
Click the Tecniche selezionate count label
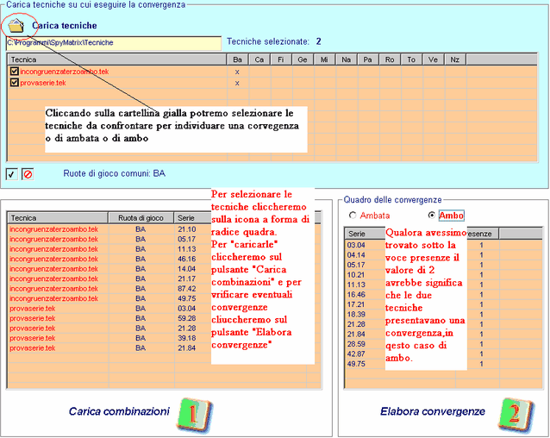[x=274, y=41]
